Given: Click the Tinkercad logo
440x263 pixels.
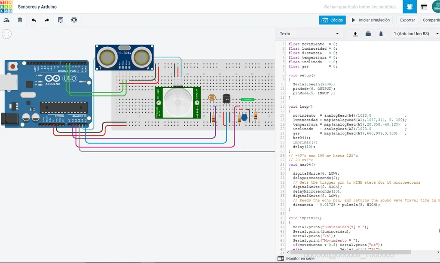Looking at the screenshot, I should pos(6,7).
